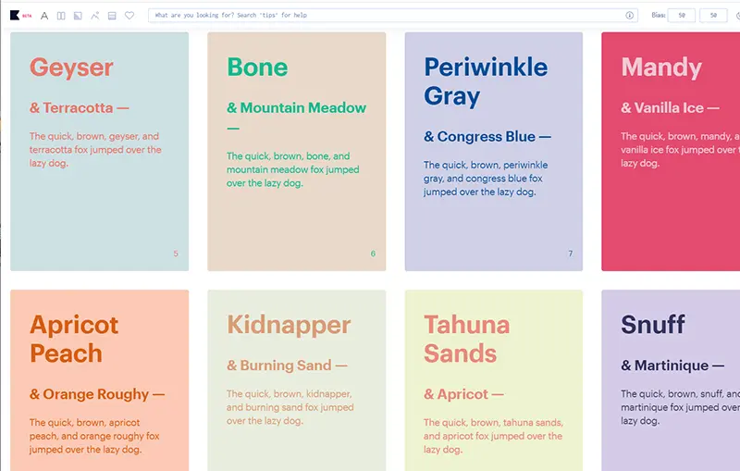Choose the Periwinkle Gray color pairing card
The height and width of the screenshot is (471, 740).
click(x=494, y=152)
